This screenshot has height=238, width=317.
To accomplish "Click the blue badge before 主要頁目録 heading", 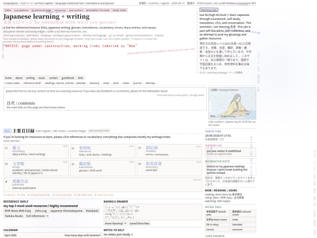I will tap(8, 131).
